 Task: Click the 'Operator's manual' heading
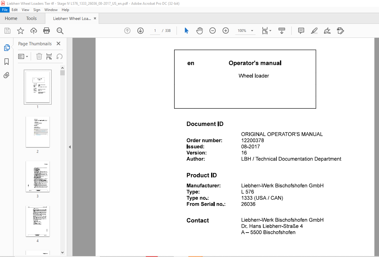(x=255, y=63)
